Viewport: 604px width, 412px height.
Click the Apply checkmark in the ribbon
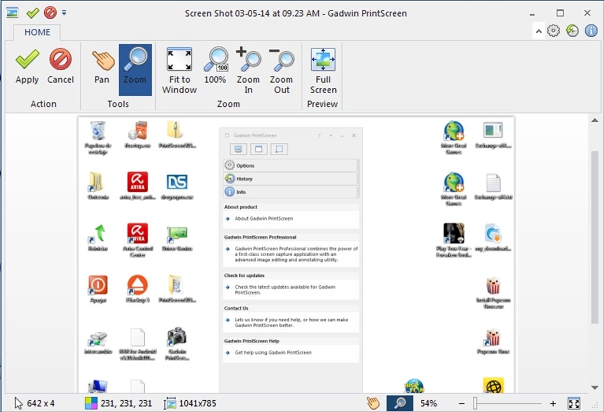point(27,66)
